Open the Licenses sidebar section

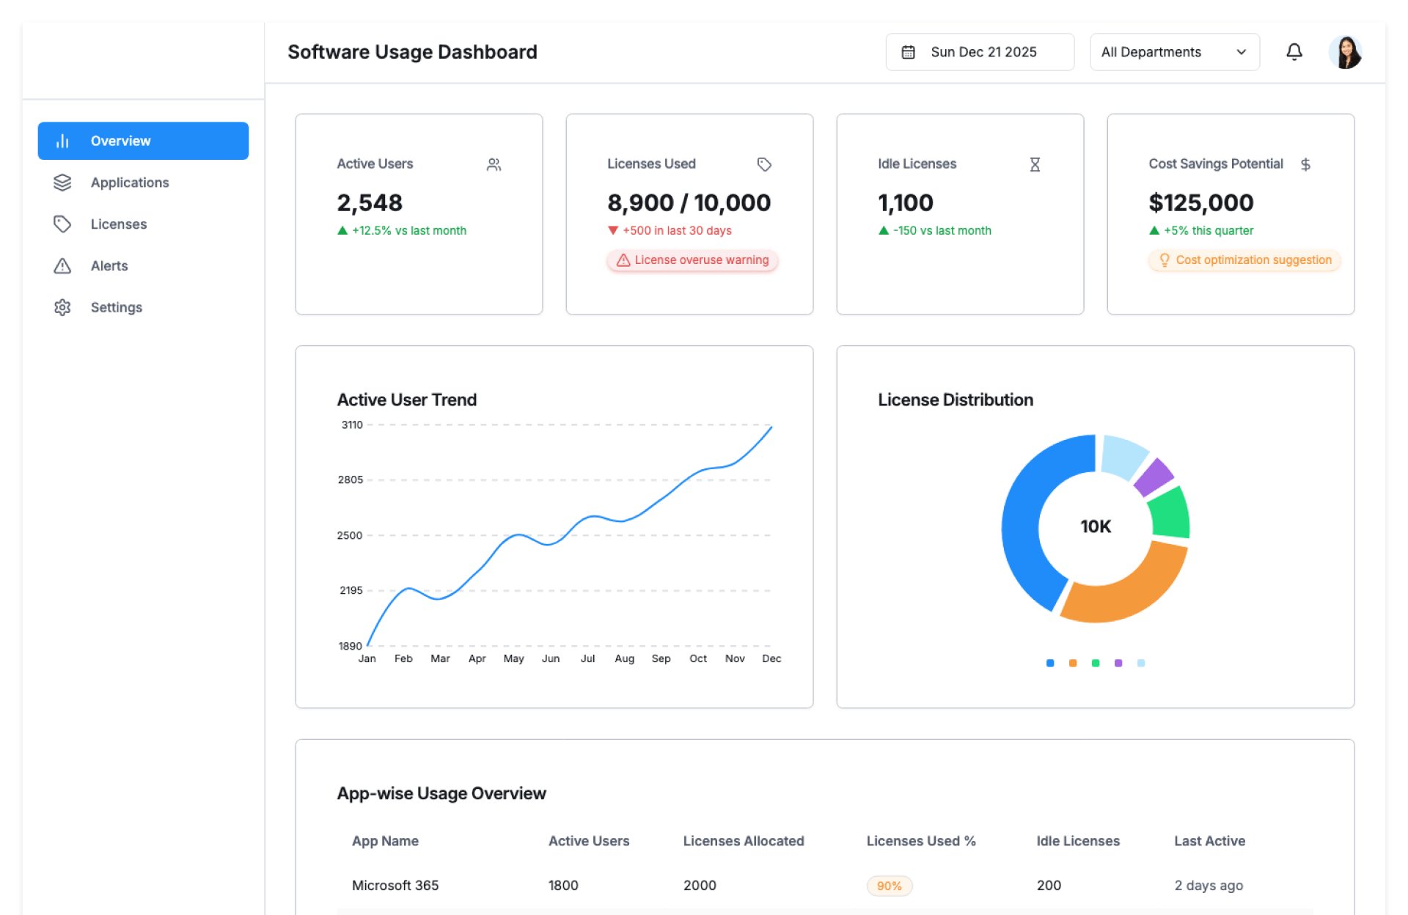click(x=119, y=224)
